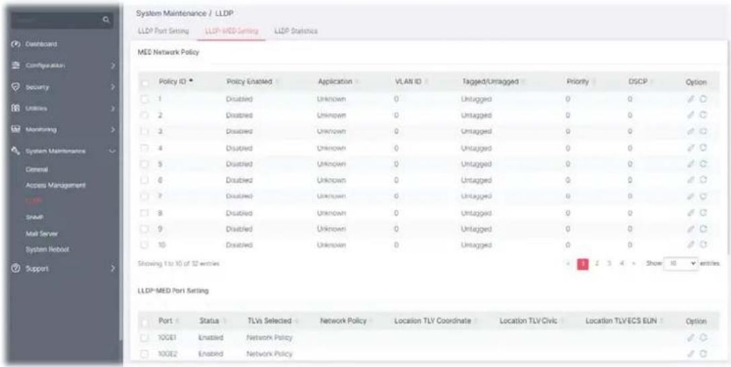Open General under System Maintenance
Screen dimensions: 731x367
(x=36, y=169)
